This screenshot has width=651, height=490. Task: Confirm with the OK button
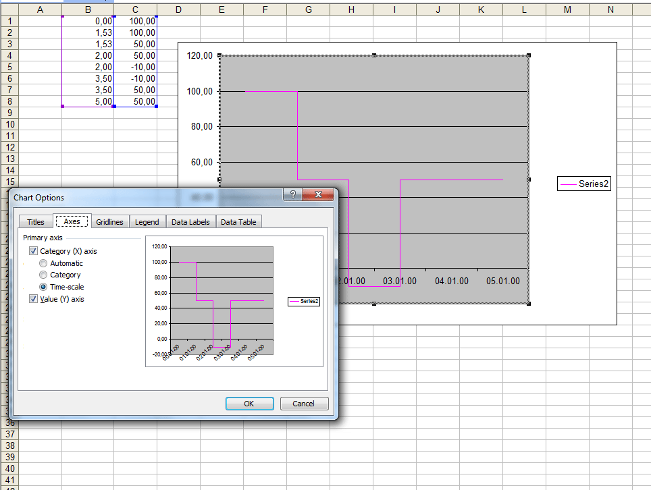[249, 404]
